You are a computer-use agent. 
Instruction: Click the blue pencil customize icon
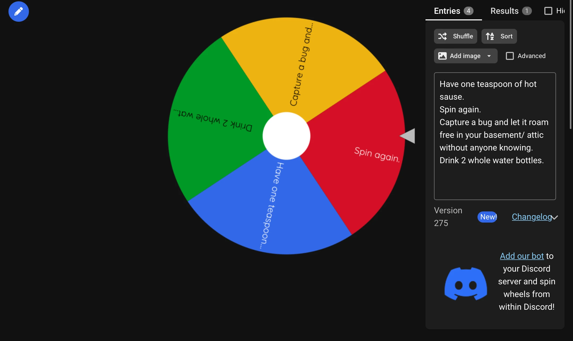[x=18, y=11]
